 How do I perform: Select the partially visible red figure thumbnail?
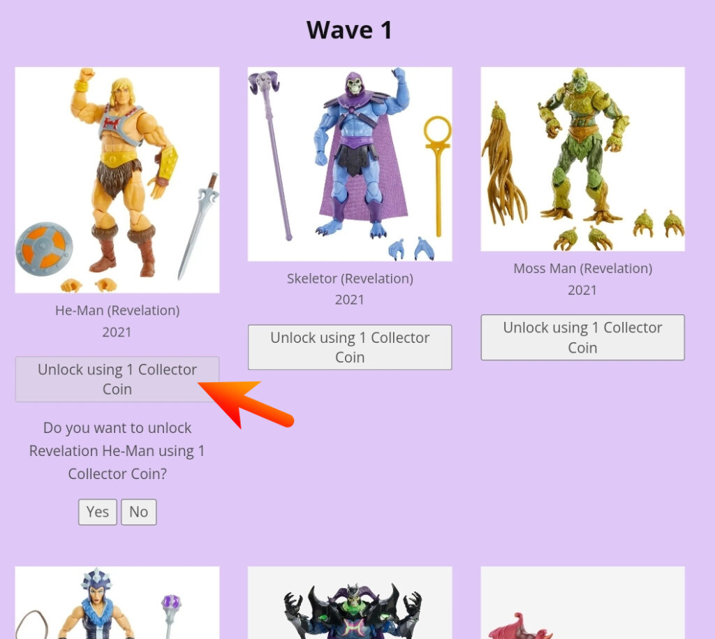click(583, 603)
